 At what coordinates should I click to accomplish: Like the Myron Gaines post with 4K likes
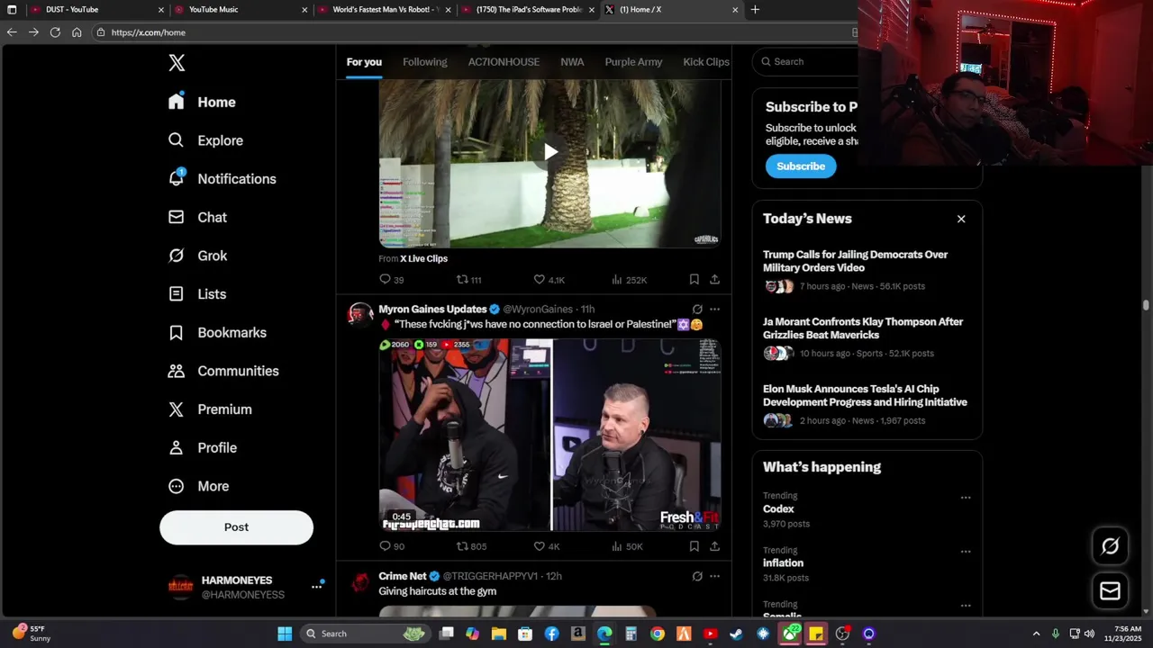(546, 546)
